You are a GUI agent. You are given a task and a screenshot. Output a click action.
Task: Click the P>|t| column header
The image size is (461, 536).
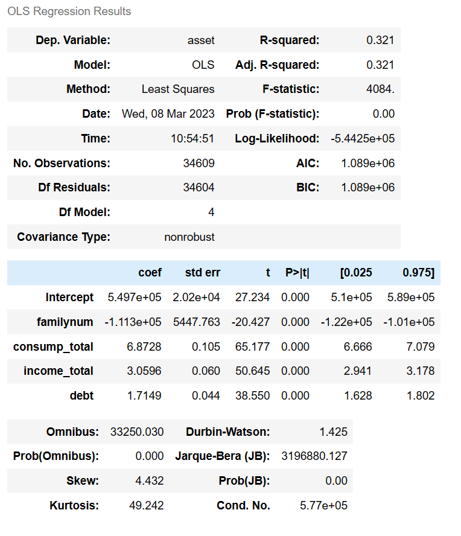pyautogui.click(x=297, y=272)
